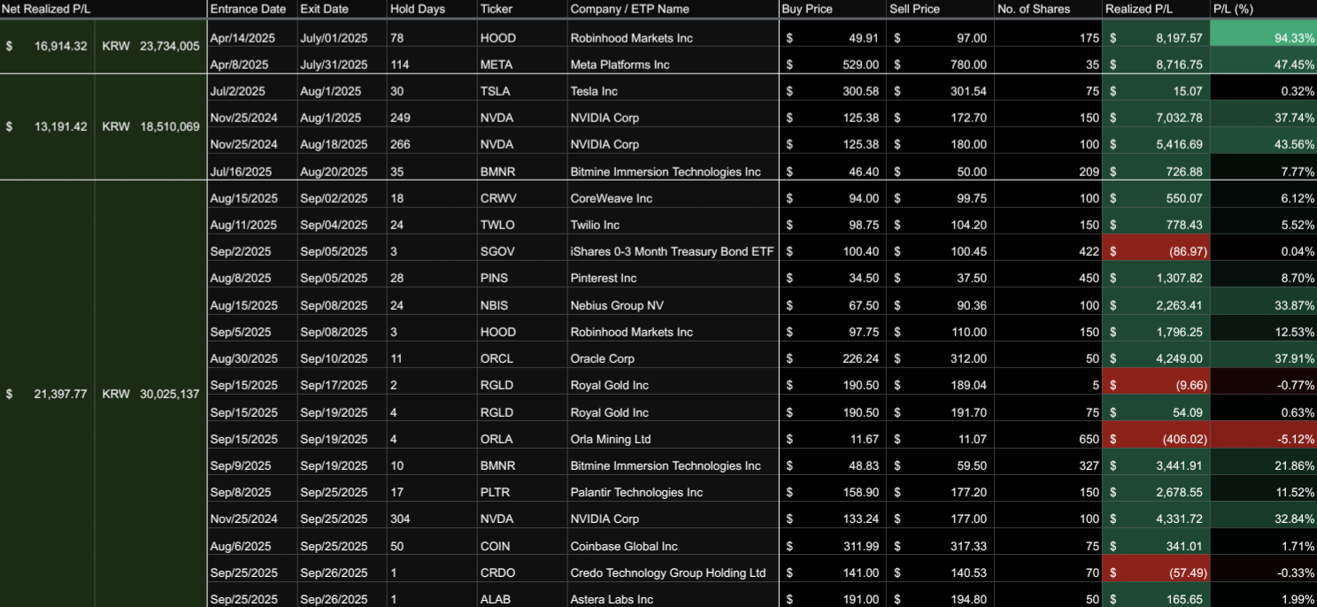Click the KRW 23,734,005 cell

coord(151,46)
